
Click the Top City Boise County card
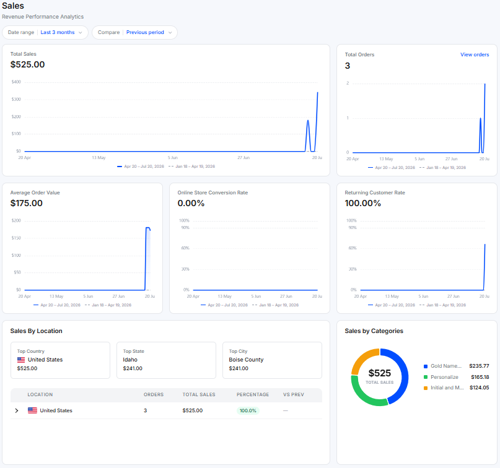click(272, 360)
